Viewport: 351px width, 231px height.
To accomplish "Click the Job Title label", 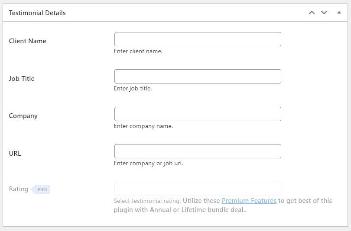I will tap(22, 78).
